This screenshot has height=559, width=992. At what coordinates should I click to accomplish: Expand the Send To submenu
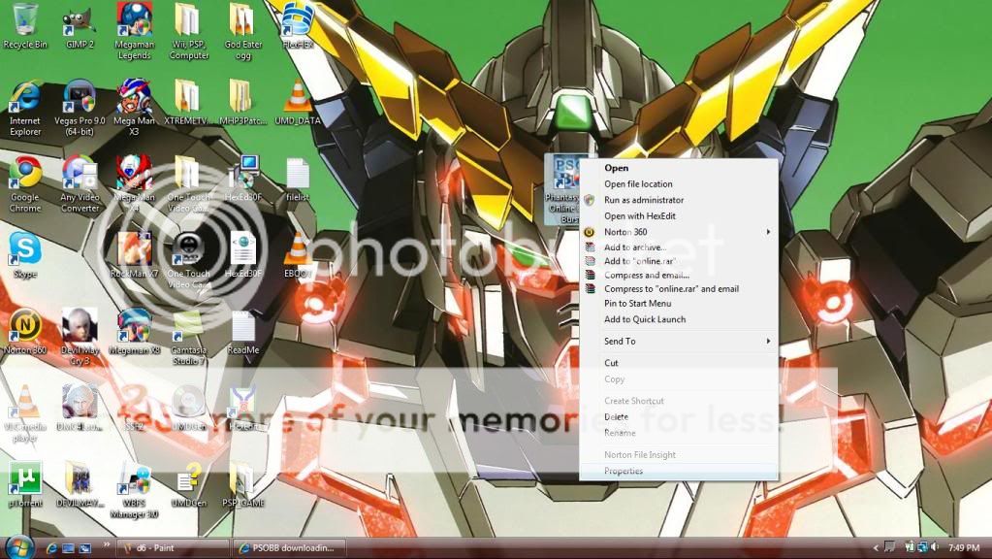[679, 342]
